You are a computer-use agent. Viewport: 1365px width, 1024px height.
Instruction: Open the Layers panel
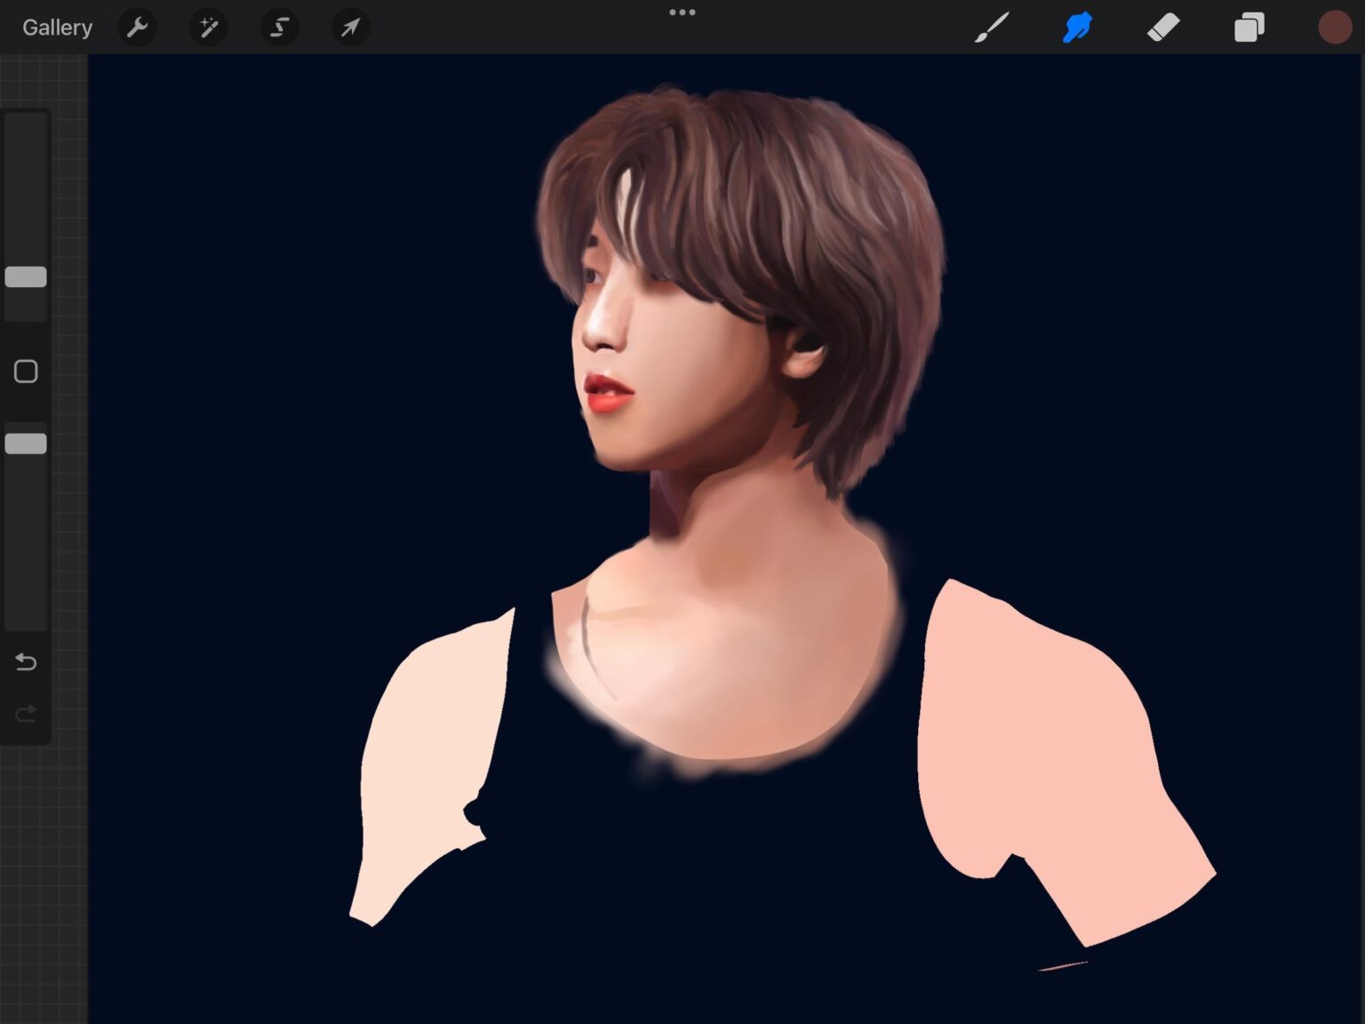(1249, 27)
